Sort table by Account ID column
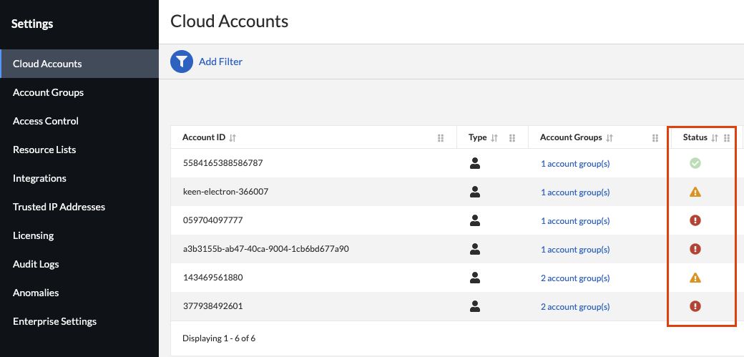 tap(232, 138)
